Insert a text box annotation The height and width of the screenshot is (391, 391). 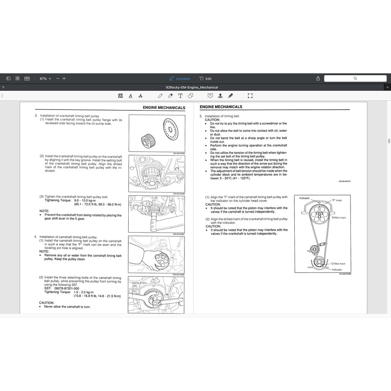tap(180, 96)
